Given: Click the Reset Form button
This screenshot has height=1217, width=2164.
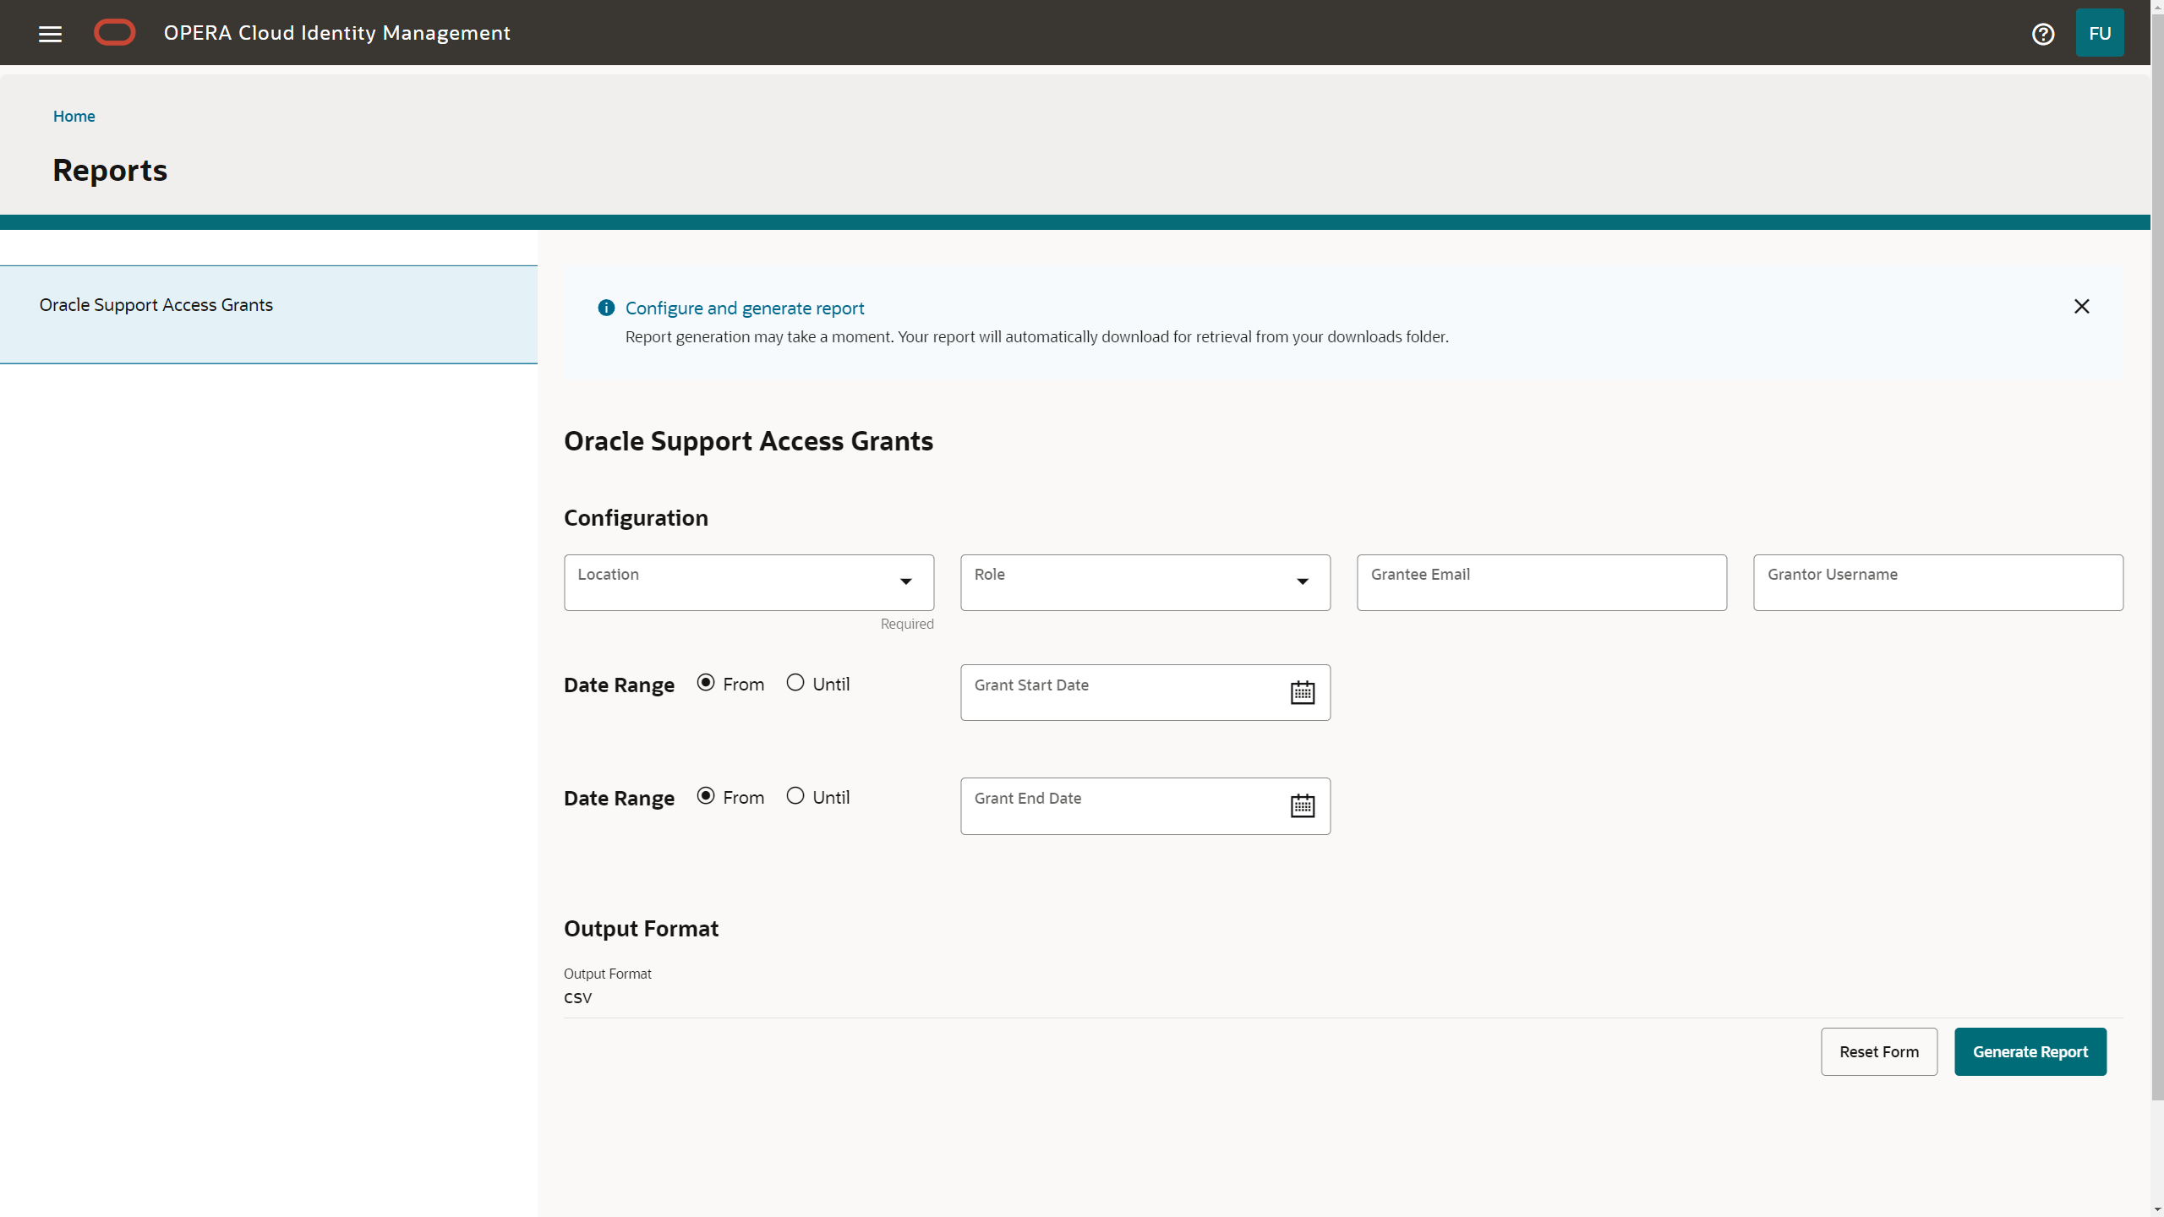Looking at the screenshot, I should (1879, 1051).
